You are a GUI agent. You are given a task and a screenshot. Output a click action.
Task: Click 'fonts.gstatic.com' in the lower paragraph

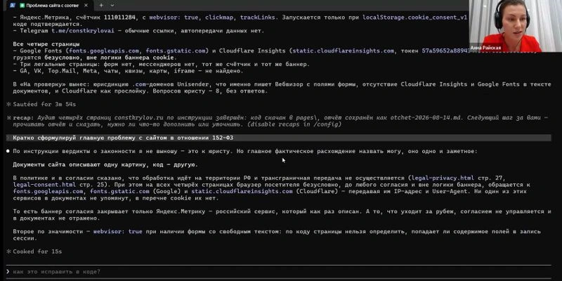click(x=119, y=192)
